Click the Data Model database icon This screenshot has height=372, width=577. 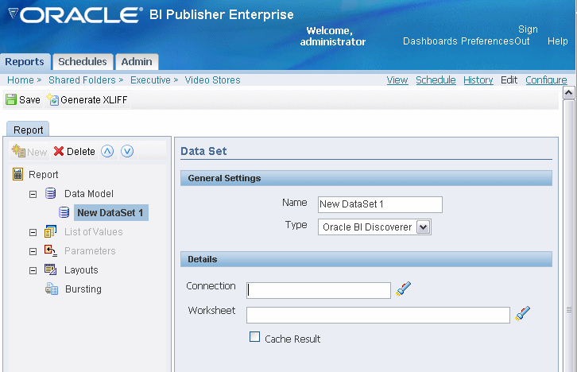pyautogui.click(x=50, y=193)
